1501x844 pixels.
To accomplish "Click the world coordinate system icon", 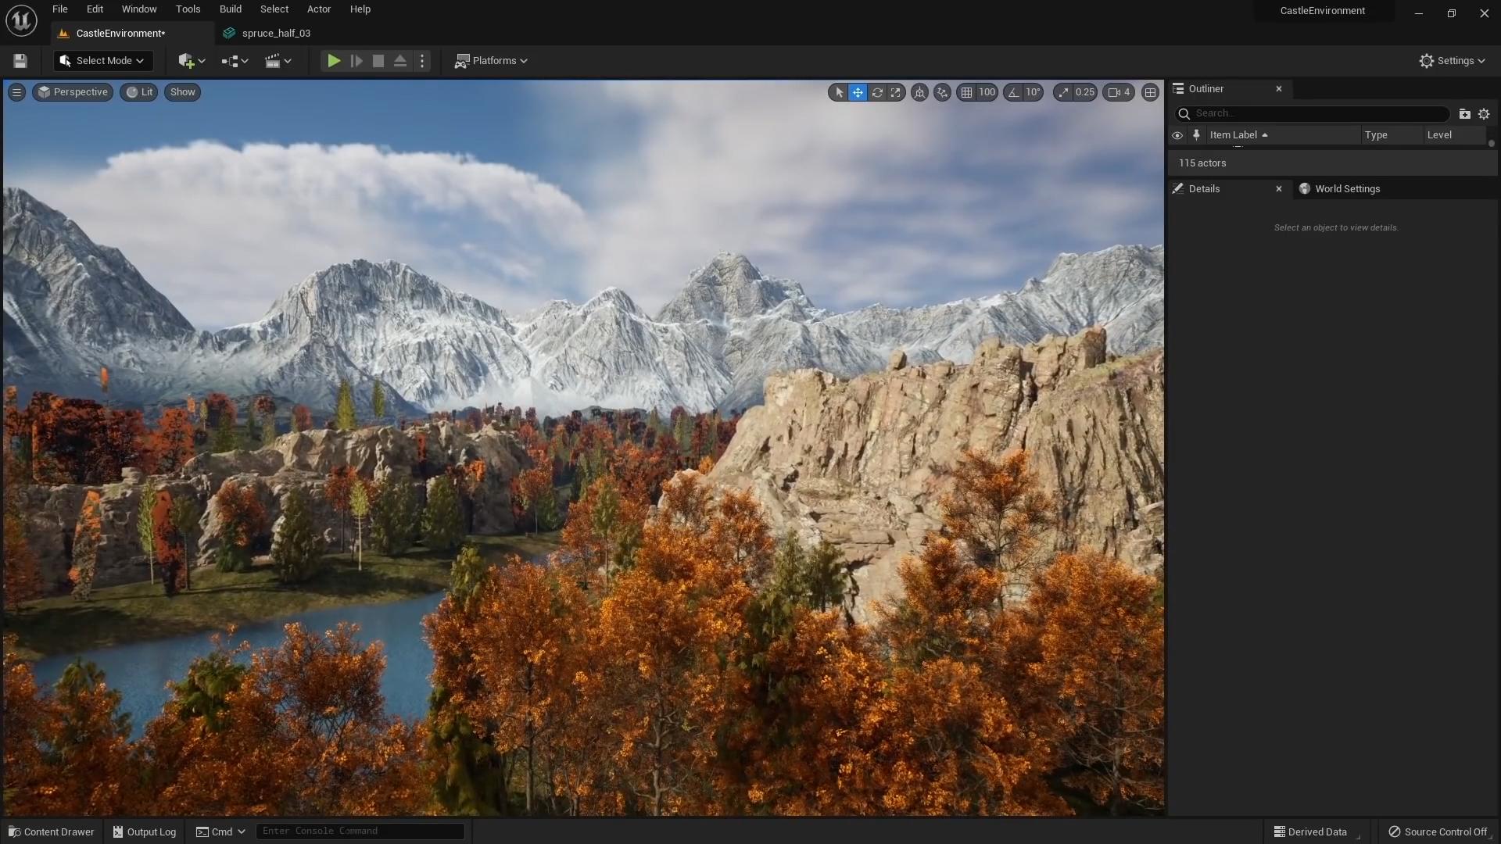I will pyautogui.click(x=919, y=92).
